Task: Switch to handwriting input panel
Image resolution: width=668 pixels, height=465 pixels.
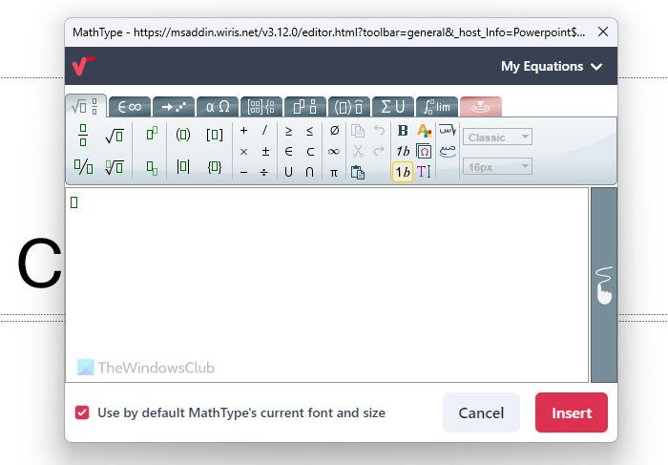Action: 604,285
